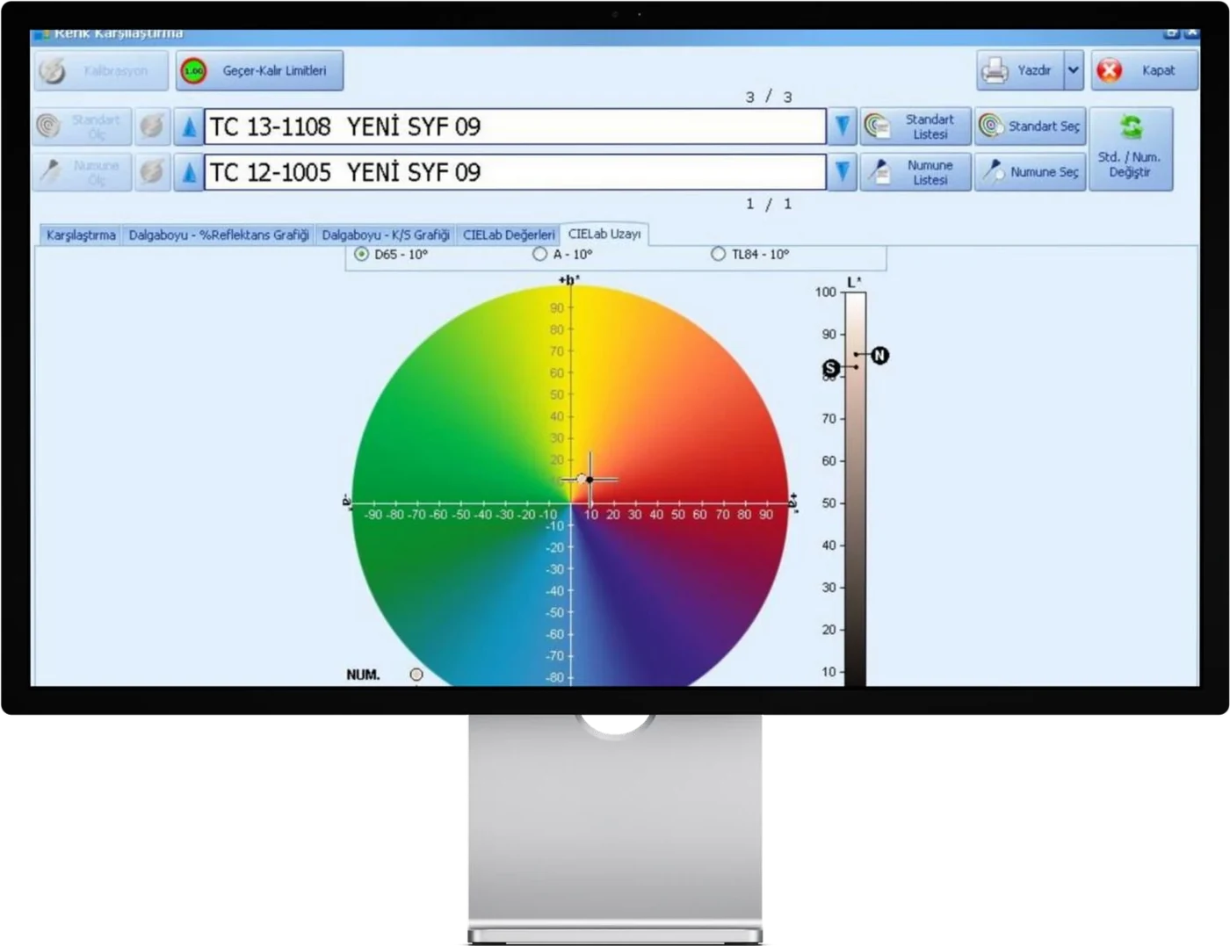Click Numune Seç to choose a sample
Image resolution: width=1230 pixels, height=946 pixels.
(x=1030, y=172)
